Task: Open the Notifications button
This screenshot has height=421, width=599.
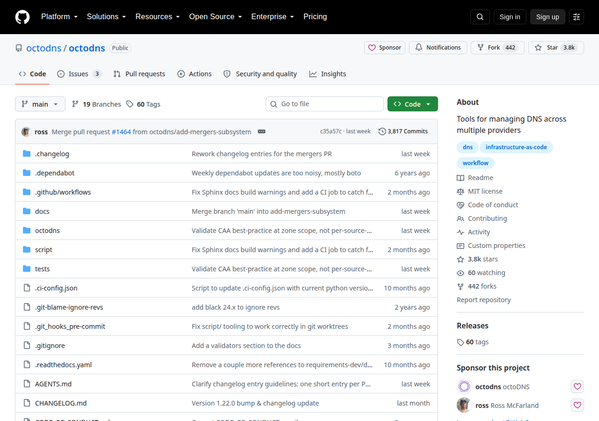Action: pos(438,48)
